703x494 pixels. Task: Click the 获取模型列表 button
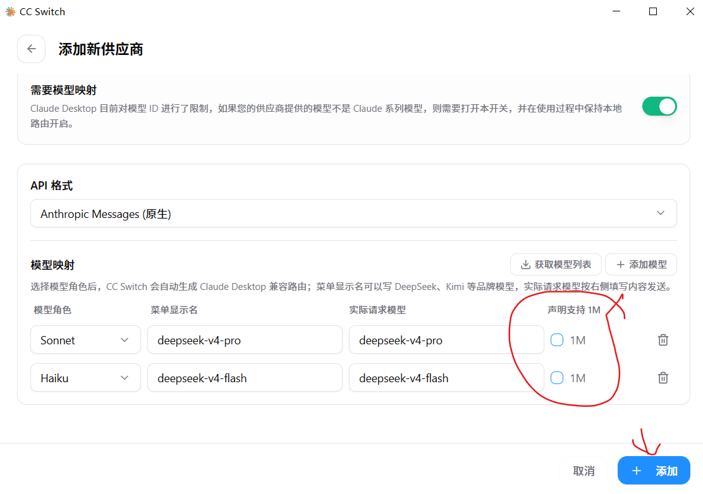(556, 265)
